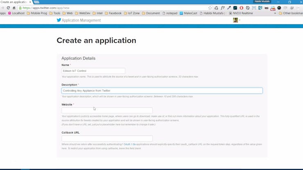Click the recycle-arrows extension icon
303x170 pixels.
pos(216,8)
